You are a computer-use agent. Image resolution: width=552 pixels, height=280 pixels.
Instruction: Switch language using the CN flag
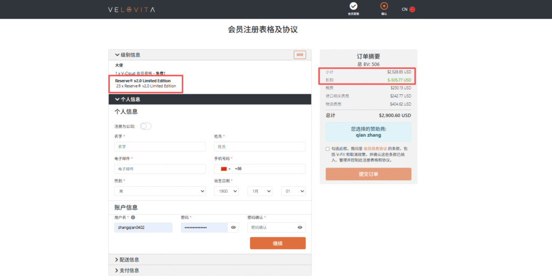point(412,10)
